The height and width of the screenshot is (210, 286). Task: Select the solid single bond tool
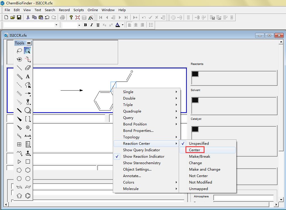19,68
